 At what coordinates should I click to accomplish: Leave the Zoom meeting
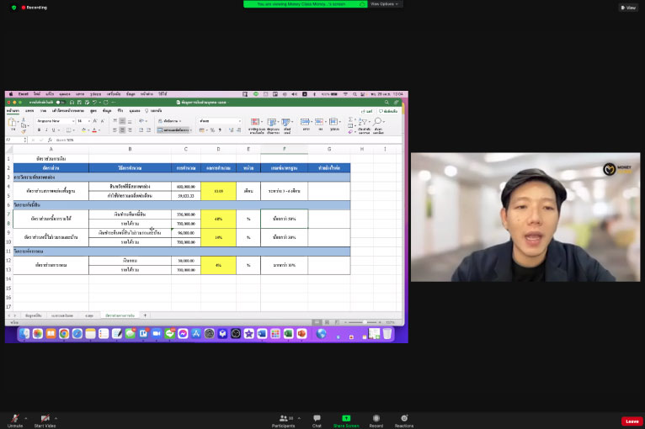click(x=632, y=421)
